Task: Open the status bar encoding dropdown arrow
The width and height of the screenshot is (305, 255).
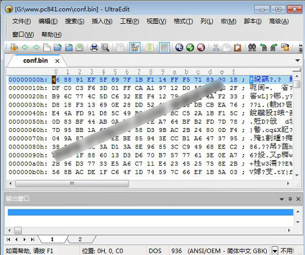Action: [x=274, y=251]
